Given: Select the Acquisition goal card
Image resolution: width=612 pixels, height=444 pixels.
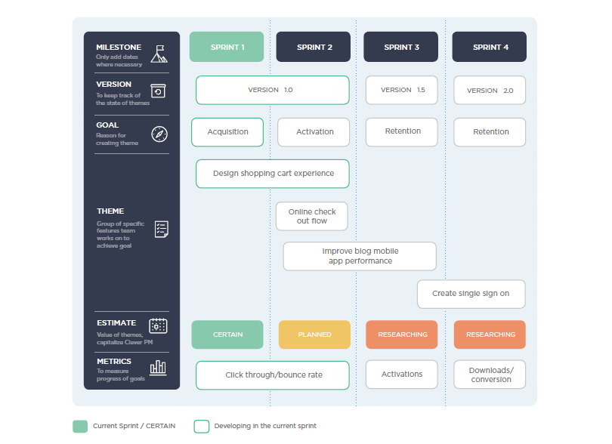Looking at the screenshot, I should (x=227, y=132).
